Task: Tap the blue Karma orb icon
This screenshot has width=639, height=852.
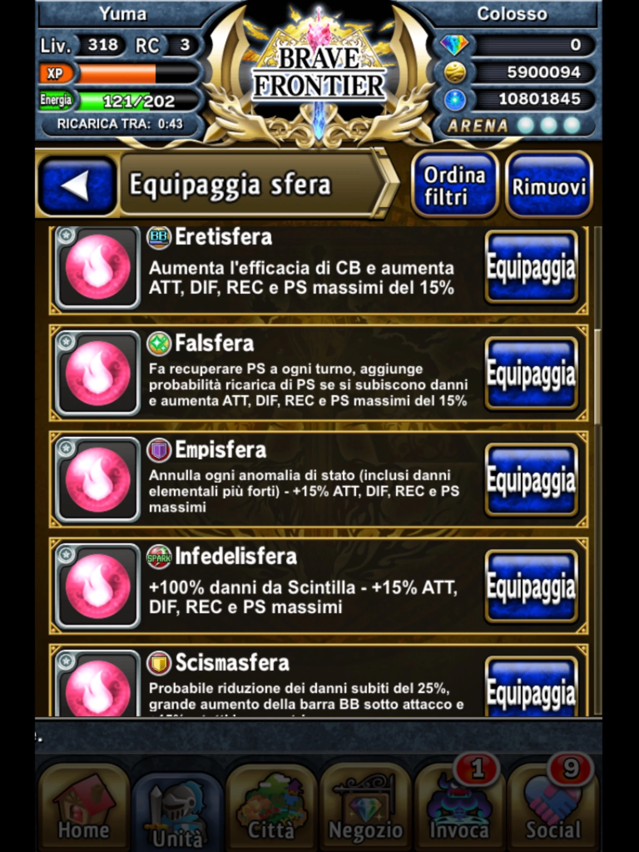Action: tap(454, 99)
